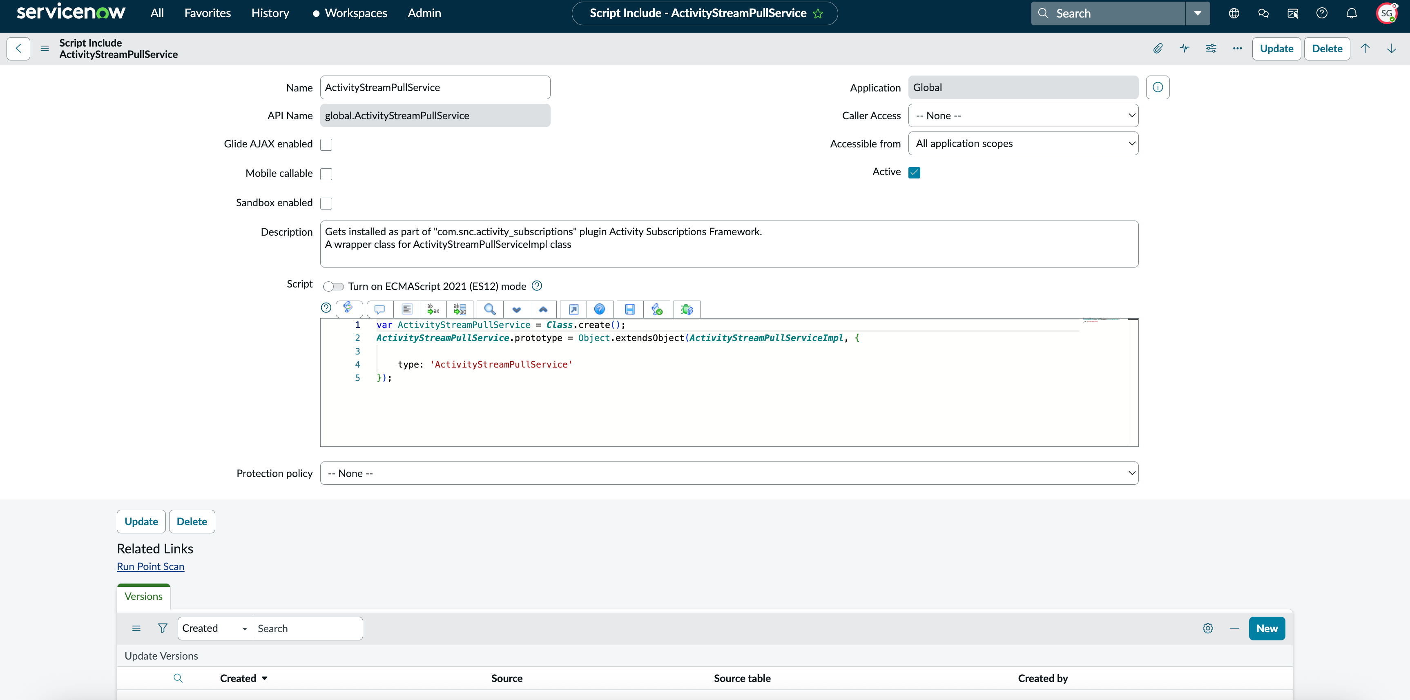This screenshot has width=1410, height=700.
Task: Click the Run Point Scan link
Action: (151, 566)
